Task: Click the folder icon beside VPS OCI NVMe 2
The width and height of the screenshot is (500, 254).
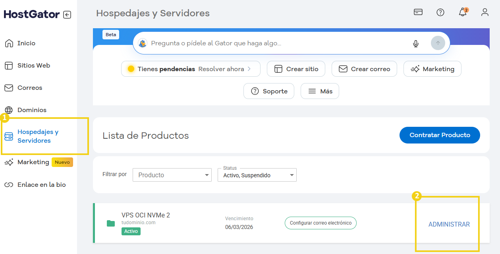Action: pyautogui.click(x=110, y=223)
